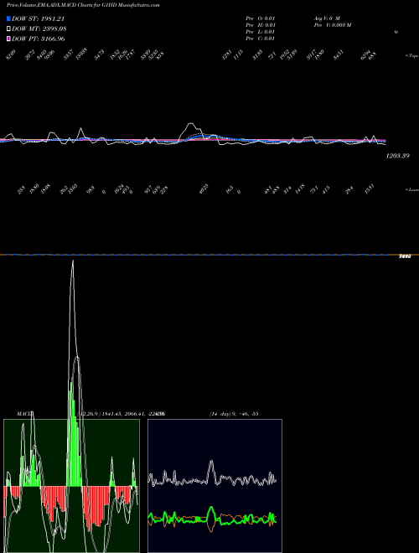Open the MACD histogram chart panel
The image size is (419, 553).
click(71, 486)
